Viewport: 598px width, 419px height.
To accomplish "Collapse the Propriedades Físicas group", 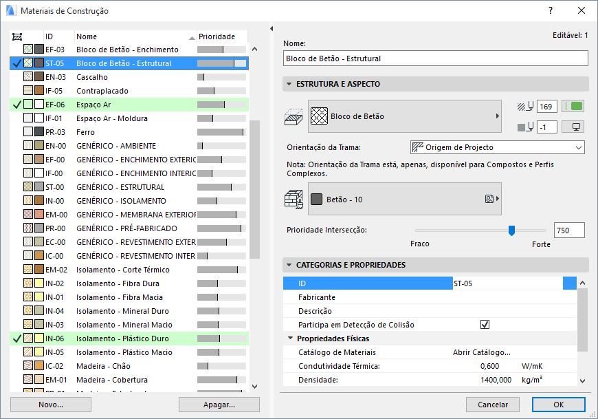I will click(291, 338).
